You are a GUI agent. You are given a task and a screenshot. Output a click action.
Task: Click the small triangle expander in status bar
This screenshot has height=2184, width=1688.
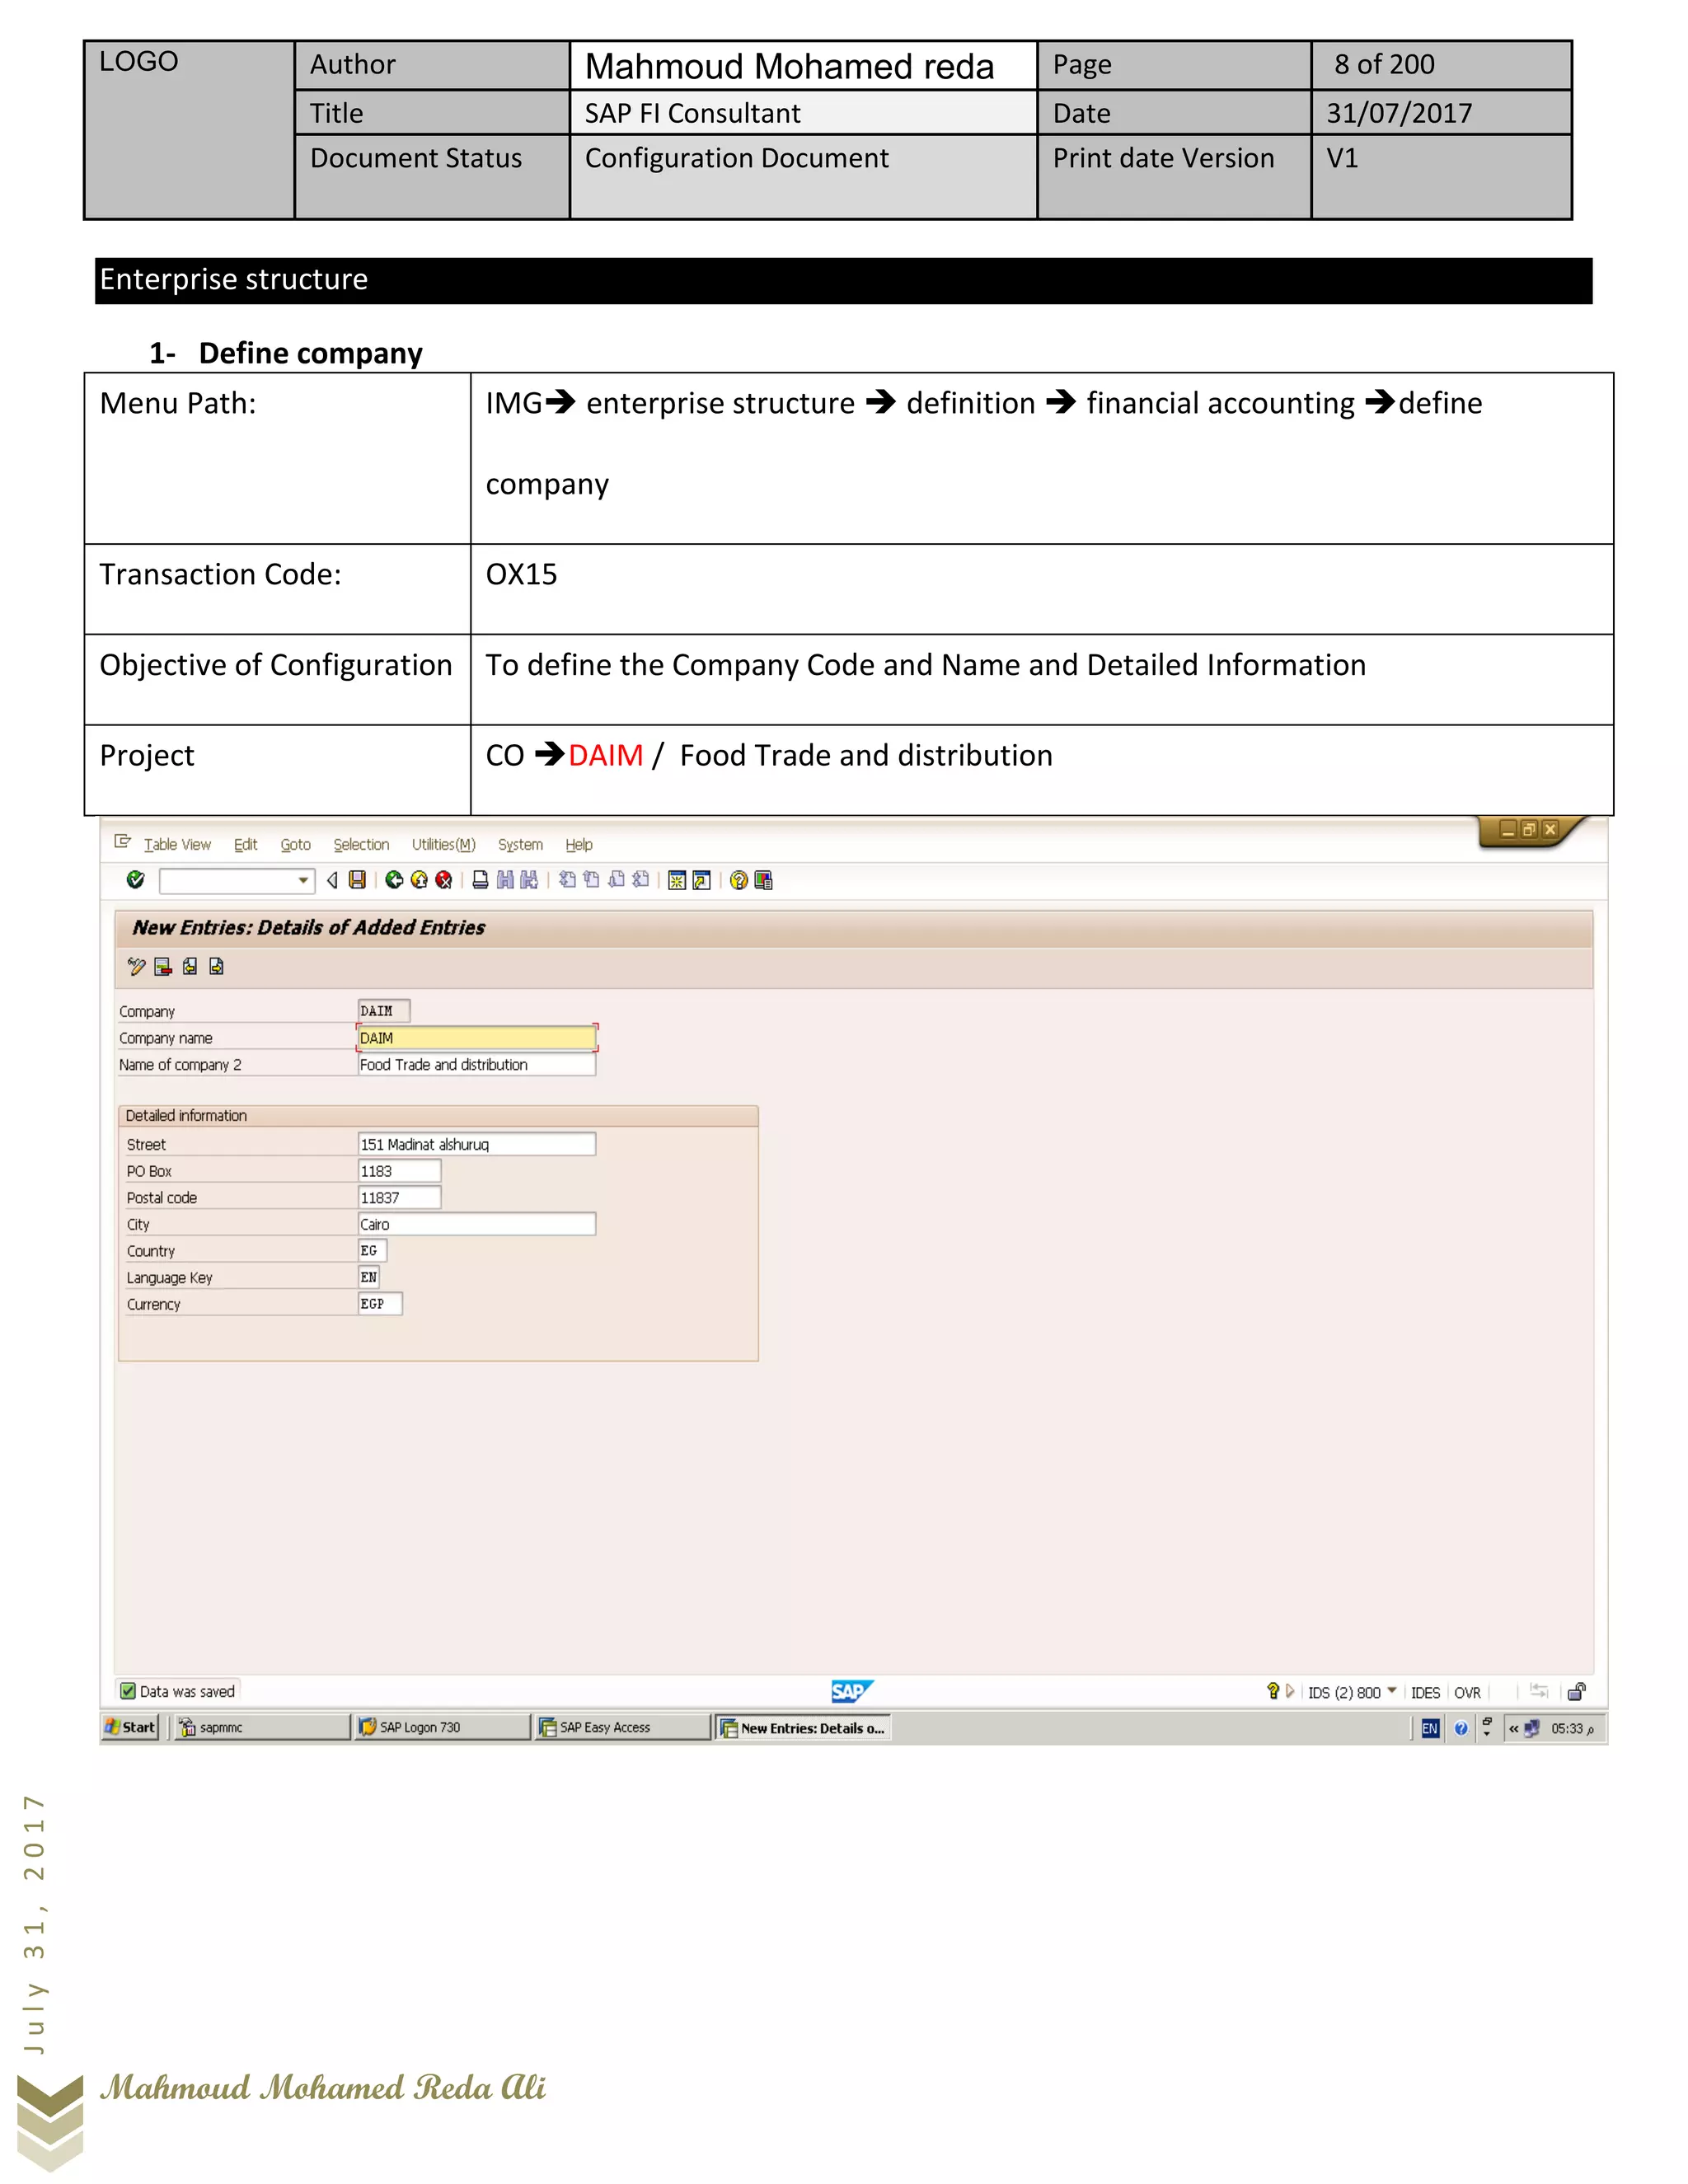(1290, 1691)
